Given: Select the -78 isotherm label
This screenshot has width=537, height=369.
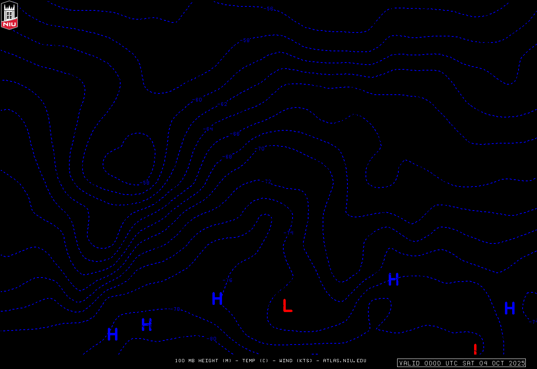Looking at the screenshot, I should point(176,309).
